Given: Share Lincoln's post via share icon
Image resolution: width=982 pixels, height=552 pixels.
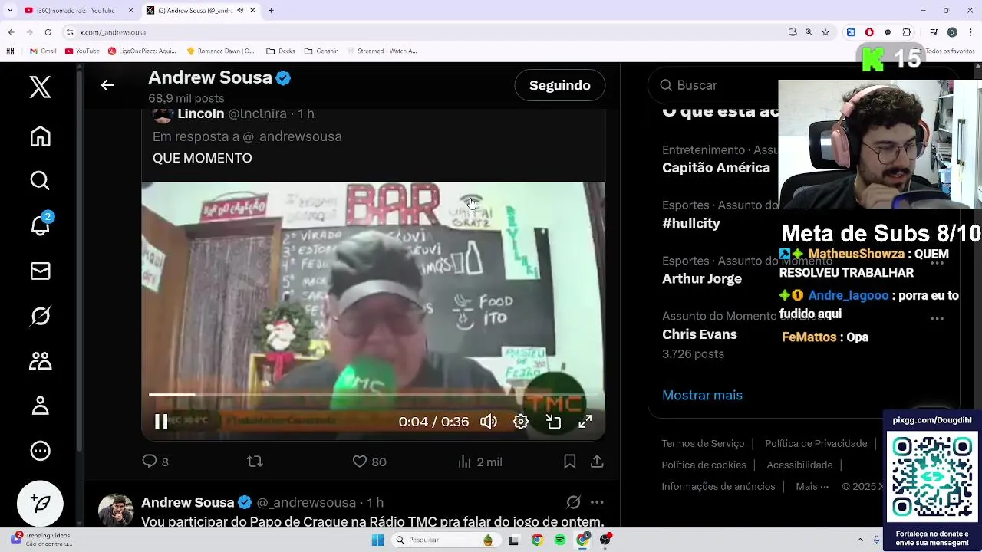Looking at the screenshot, I should click(597, 462).
